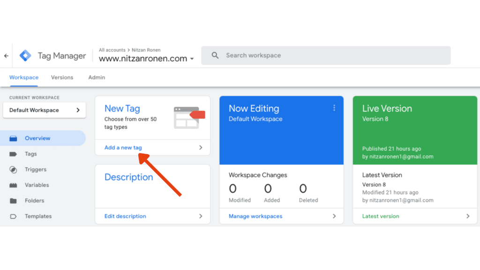The image size is (480, 270).
Task: Select Overview in the sidebar
Action: pos(37,138)
